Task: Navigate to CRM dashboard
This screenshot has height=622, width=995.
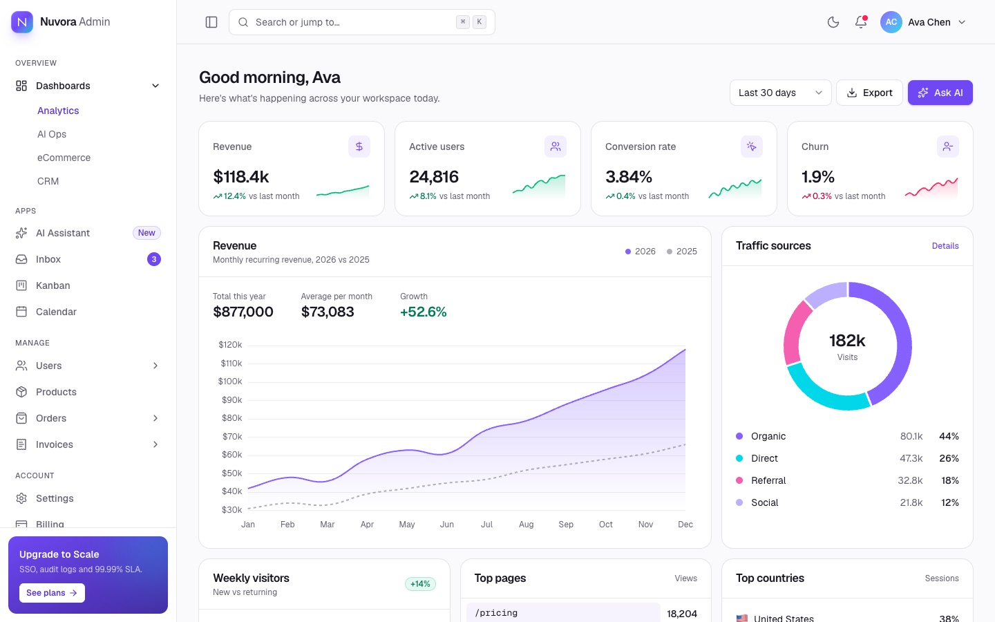Action: 48,181
